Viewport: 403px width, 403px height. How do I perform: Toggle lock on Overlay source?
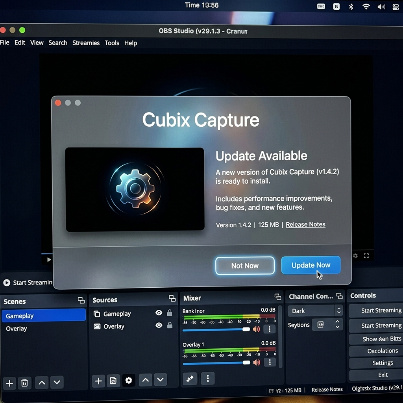pyautogui.click(x=170, y=325)
